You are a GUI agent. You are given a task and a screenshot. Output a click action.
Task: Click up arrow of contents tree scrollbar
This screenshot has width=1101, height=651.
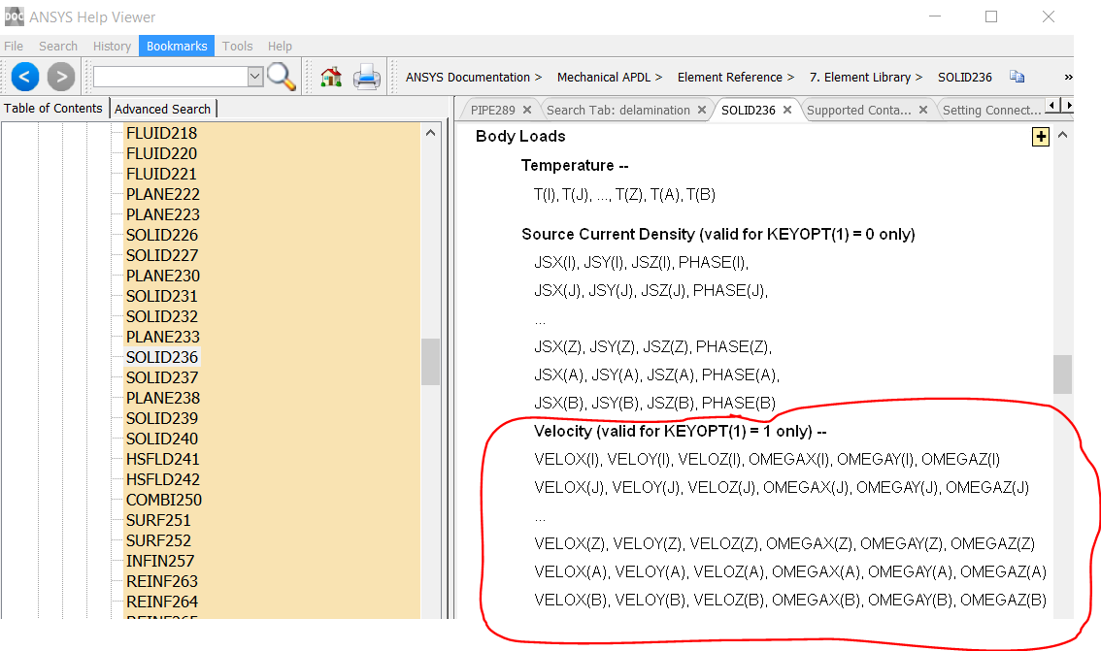[430, 133]
